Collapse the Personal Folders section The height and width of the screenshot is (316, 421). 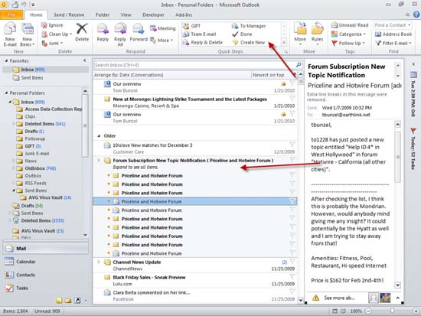pos(6,93)
